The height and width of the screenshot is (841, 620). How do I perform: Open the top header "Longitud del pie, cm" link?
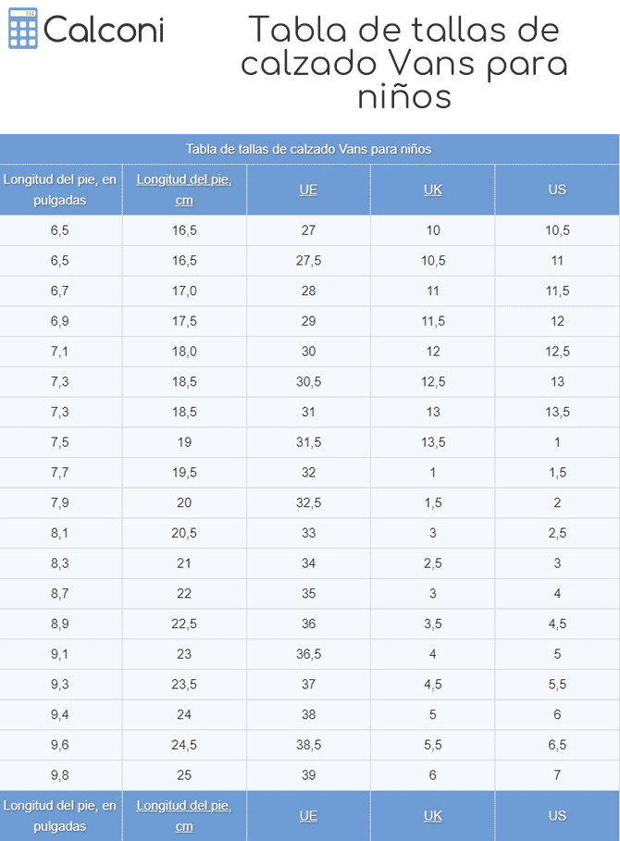click(x=184, y=190)
